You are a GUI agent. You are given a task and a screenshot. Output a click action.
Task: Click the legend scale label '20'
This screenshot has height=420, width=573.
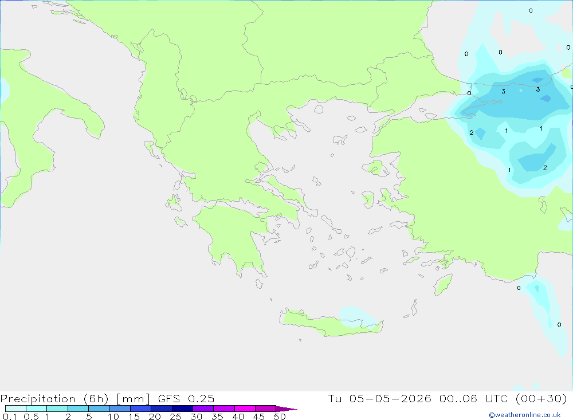pos(155,417)
